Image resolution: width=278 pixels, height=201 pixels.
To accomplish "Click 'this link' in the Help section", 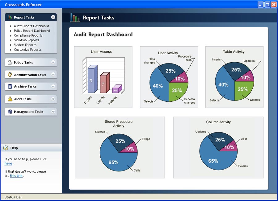I will point(16,176).
